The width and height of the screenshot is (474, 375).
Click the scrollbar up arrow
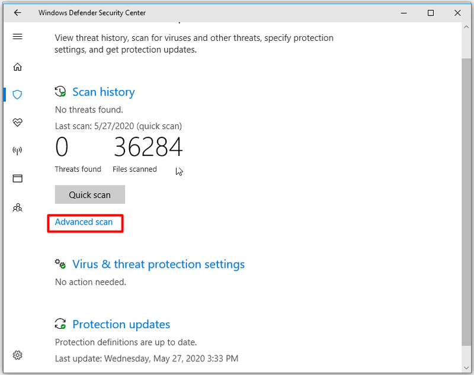pyautogui.click(x=466, y=27)
